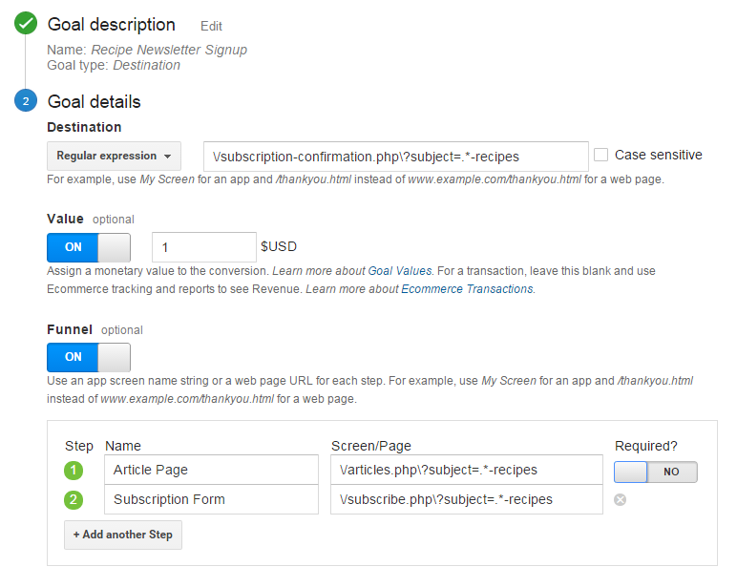
Task: Enable the Case sensitive checkbox
Action: [600, 155]
